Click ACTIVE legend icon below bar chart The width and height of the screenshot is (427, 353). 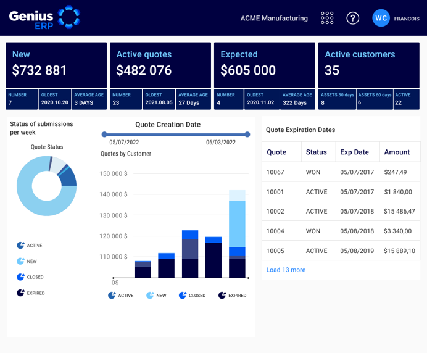[112, 295]
